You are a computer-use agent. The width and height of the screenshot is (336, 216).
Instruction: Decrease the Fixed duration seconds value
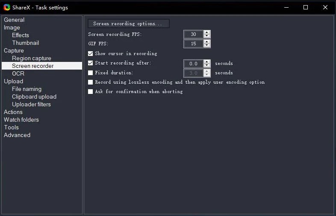(206, 75)
